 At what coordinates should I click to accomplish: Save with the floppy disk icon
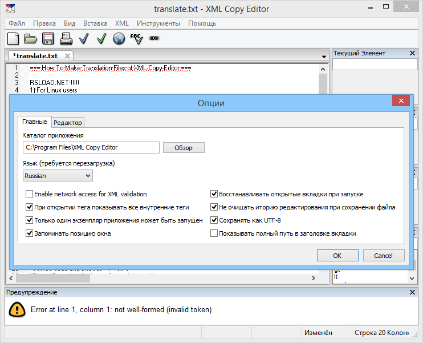(48, 39)
